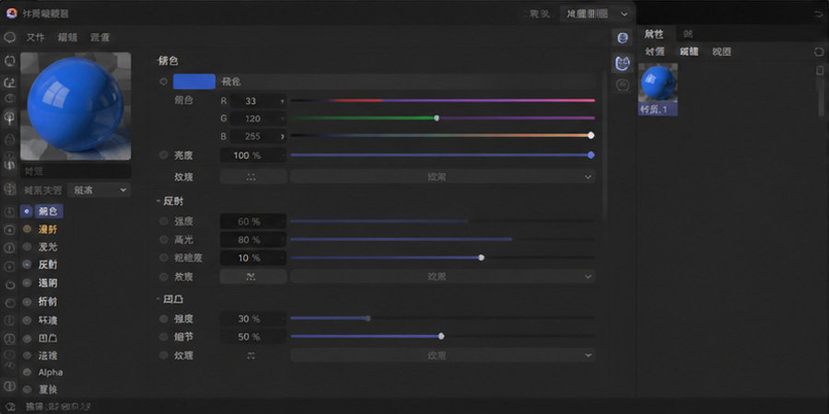Viewport: 829px width, 414px height.
Task: Click the texture button below the 10 % row
Action: click(252, 276)
